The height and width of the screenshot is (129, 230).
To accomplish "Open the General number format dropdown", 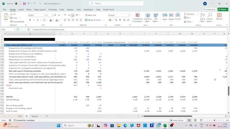I will [129, 15].
